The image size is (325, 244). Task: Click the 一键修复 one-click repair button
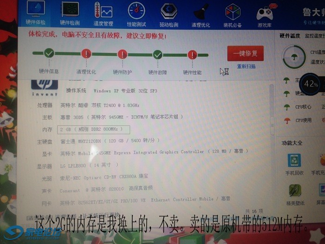click(x=246, y=53)
